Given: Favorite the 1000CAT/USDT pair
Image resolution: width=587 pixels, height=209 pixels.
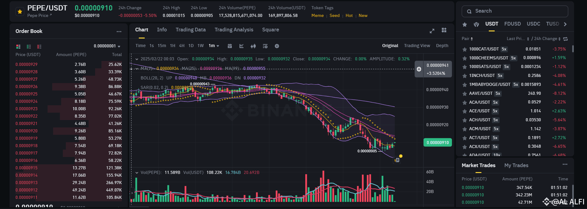Looking at the screenshot, I should (464, 49).
